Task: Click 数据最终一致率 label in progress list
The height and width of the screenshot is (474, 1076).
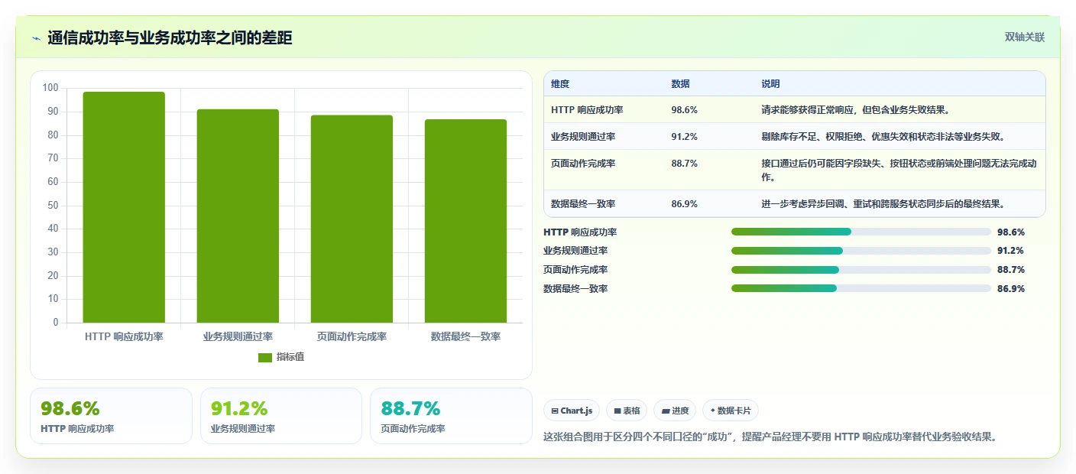Action: pyautogui.click(x=575, y=289)
